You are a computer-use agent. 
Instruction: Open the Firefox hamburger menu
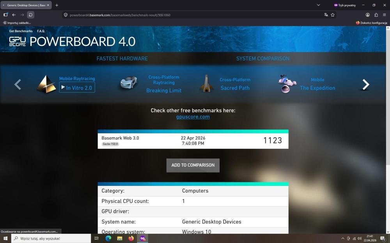384,15
